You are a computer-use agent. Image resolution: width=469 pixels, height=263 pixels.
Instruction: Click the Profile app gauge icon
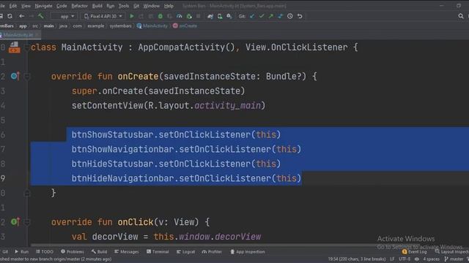click(179, 16)
